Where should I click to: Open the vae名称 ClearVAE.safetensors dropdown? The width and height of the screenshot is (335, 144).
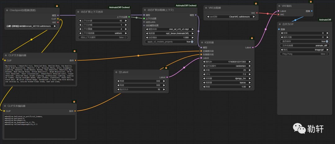(231, 17)
